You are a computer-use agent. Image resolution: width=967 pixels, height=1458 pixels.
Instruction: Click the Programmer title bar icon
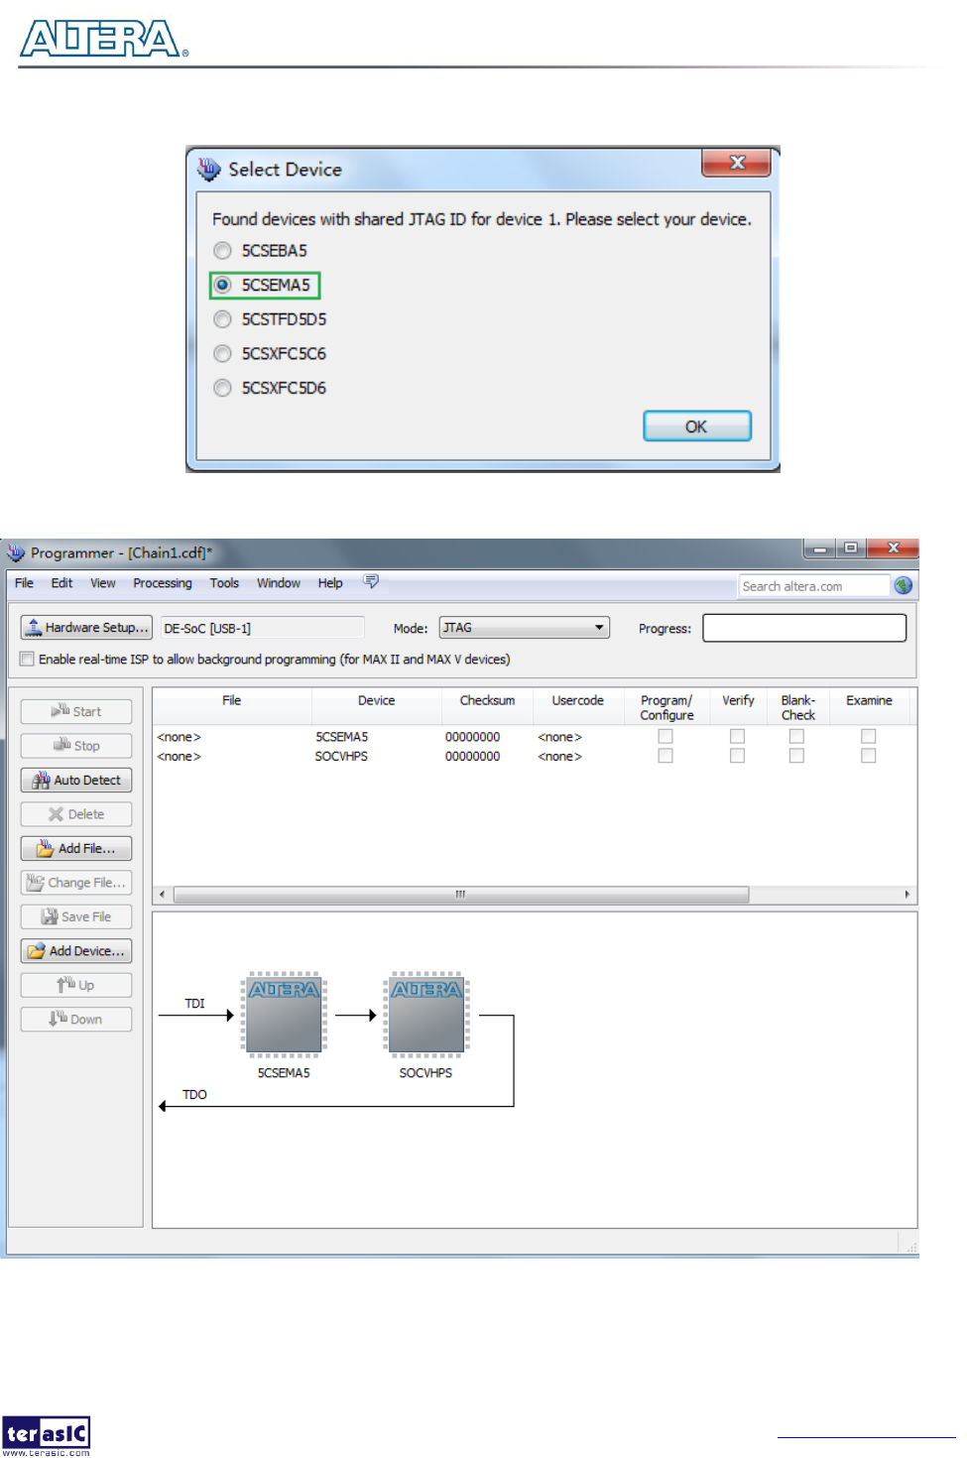pos(16,552)
